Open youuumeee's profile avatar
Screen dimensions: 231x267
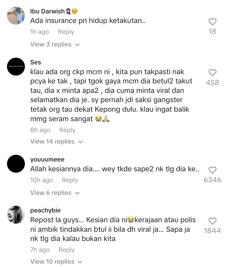coord(16,164)
